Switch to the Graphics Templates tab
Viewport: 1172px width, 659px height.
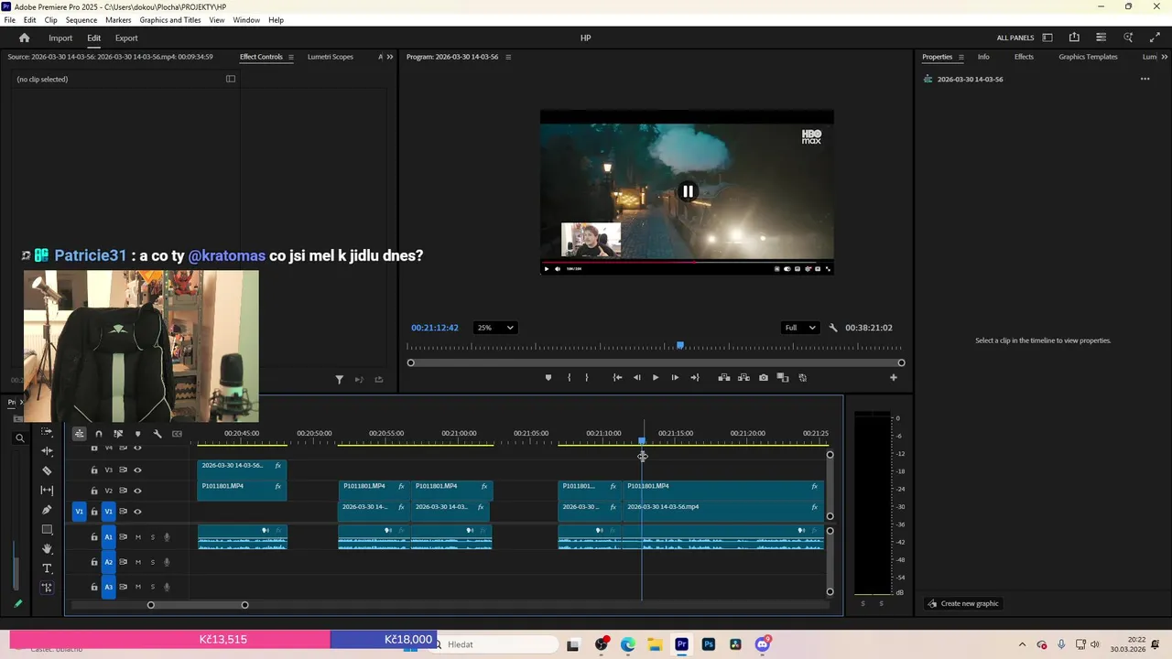(x=1088, y=57)
